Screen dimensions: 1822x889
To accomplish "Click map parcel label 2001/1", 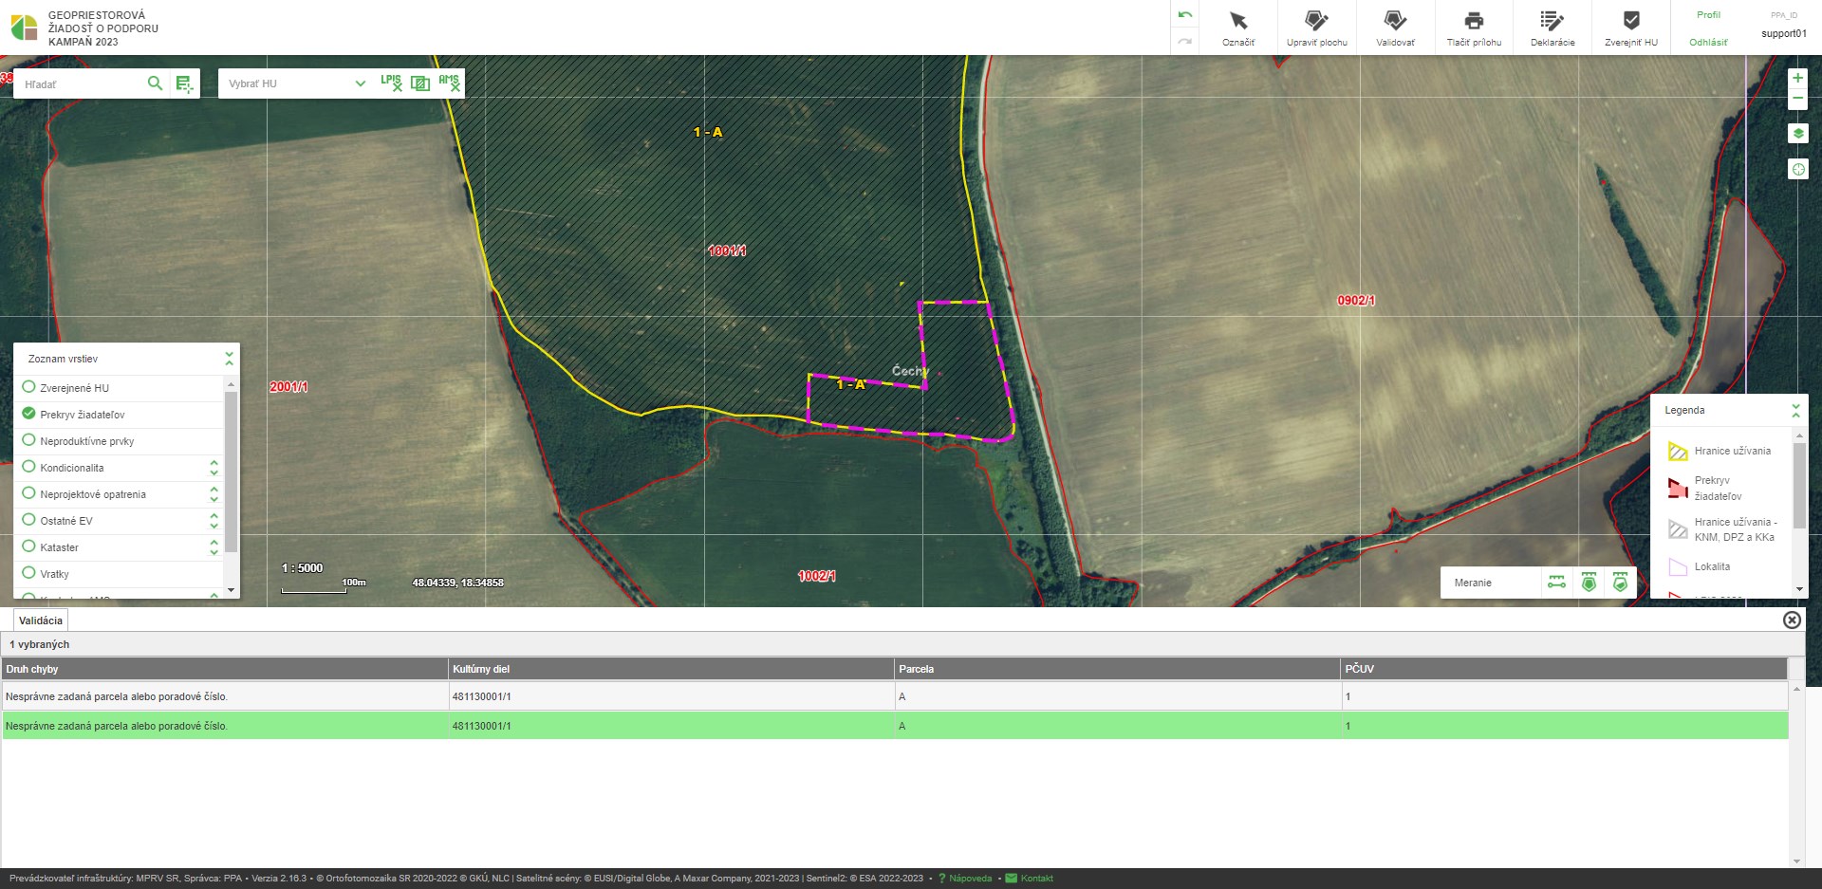I will pyautogui.click(x=288, y=387).
